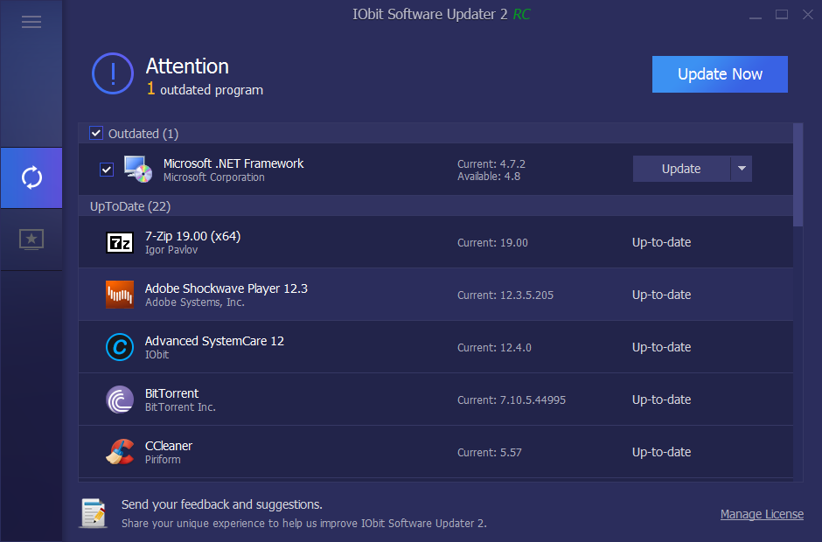This screenshot has width=822, height=542.
Task: Open the recommended software star tab
Action: (x=31, y=240)
